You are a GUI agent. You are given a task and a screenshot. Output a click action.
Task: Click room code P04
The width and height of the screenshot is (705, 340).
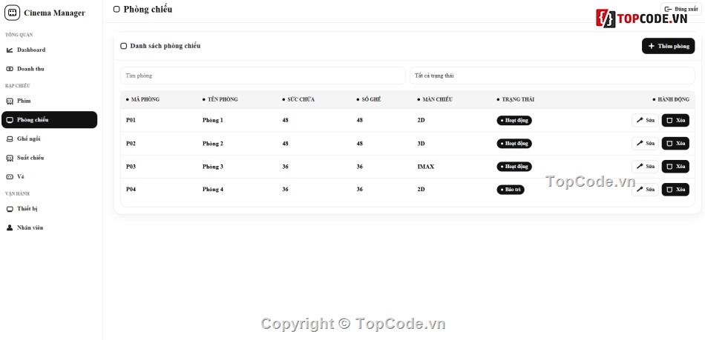click(x=131, y=190)
